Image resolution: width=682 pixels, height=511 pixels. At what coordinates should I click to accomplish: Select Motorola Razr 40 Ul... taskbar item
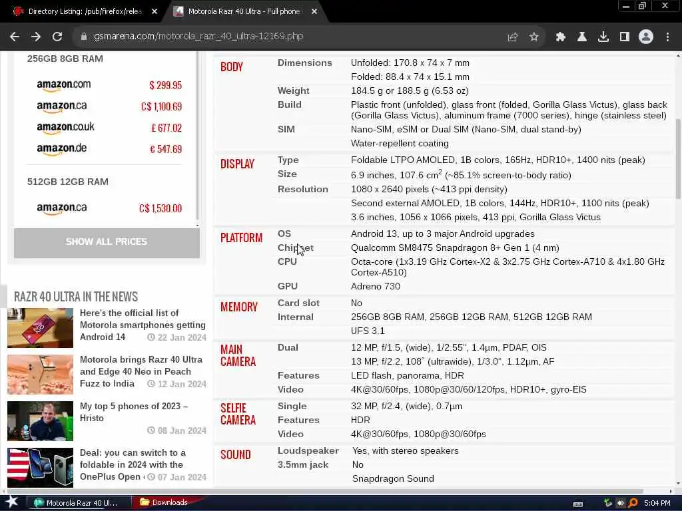(x=79, y=503)
